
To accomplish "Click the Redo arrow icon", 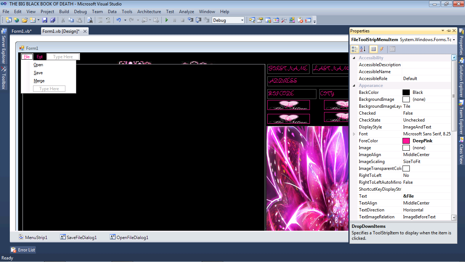I will pyautogui.click(x=132, y=20).
